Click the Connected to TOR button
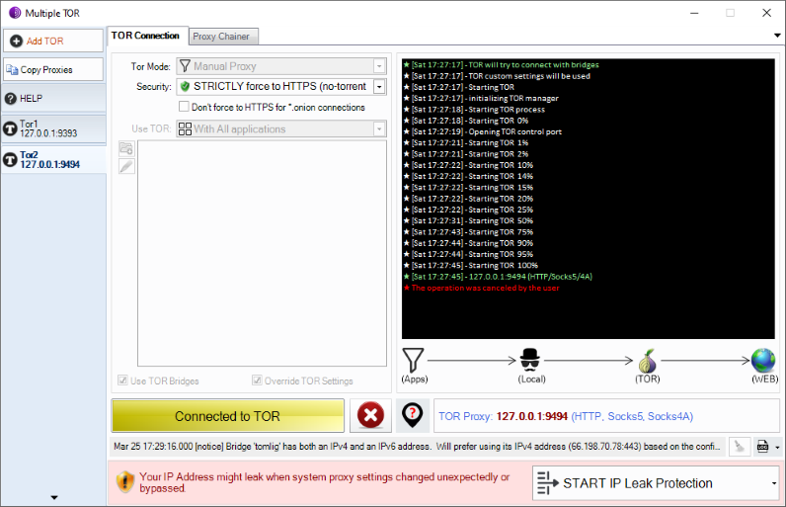Viewport: 786px width, 507px height. point(227,416)
